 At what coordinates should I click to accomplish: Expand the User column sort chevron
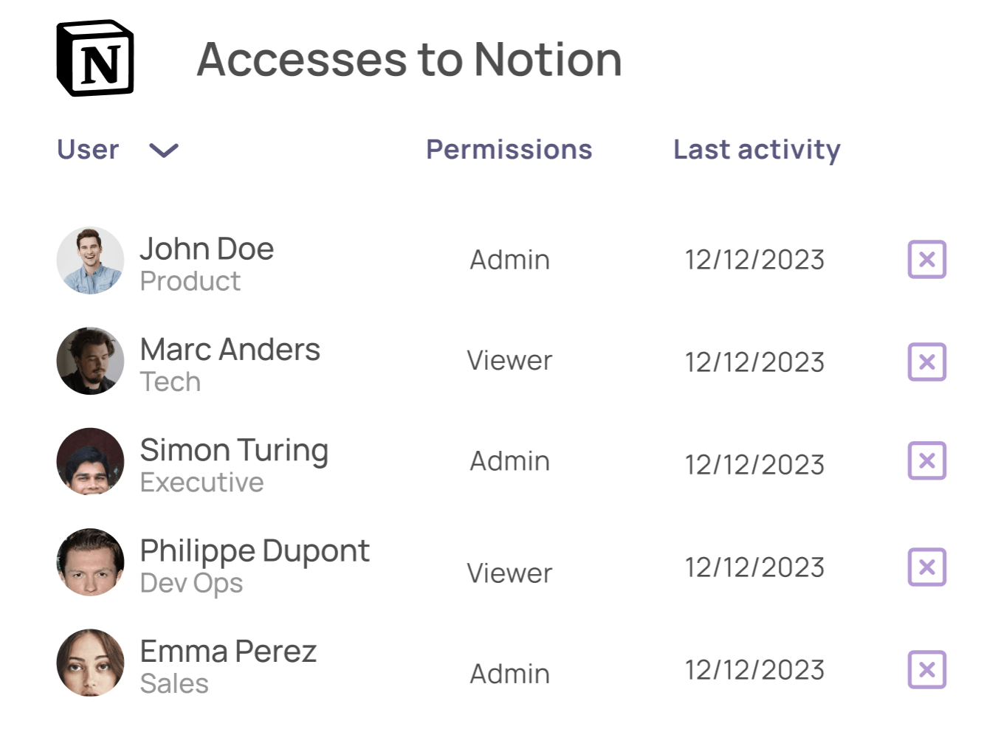click(x=163, y=151)
